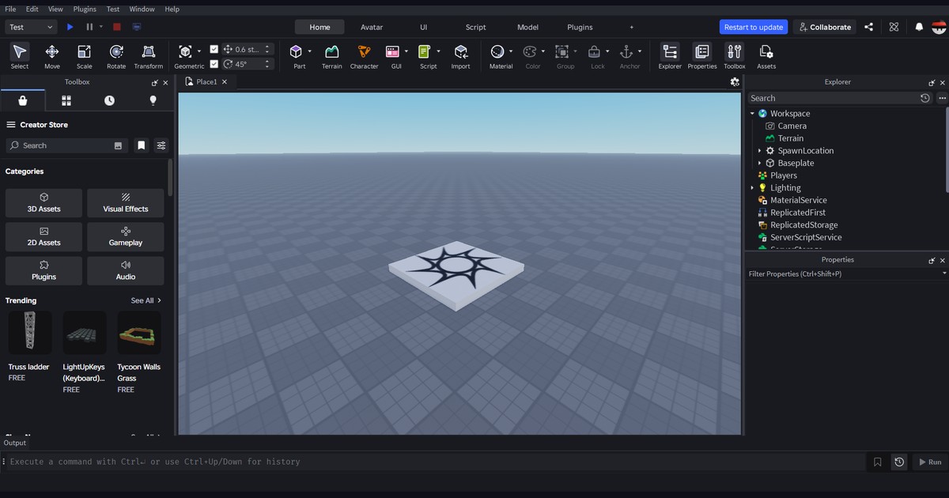Click the Run command button
The height and width of the screenshot is (498, 949).
(x=929, y=462)
